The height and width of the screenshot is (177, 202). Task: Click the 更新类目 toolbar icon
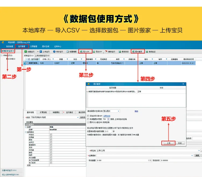(120, 52)
